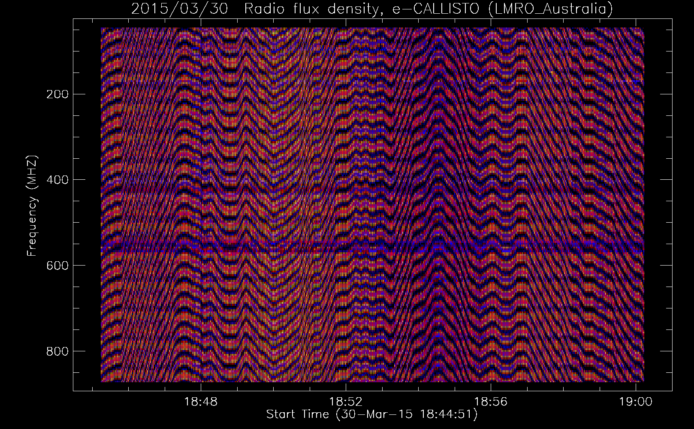Click the 18:52 time tick label
Screen dimensions: 694x429
click(x=346, y=402)
